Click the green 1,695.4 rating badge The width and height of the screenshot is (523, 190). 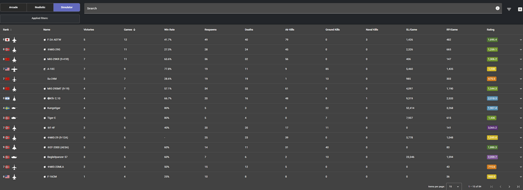[x=492, y=40]
